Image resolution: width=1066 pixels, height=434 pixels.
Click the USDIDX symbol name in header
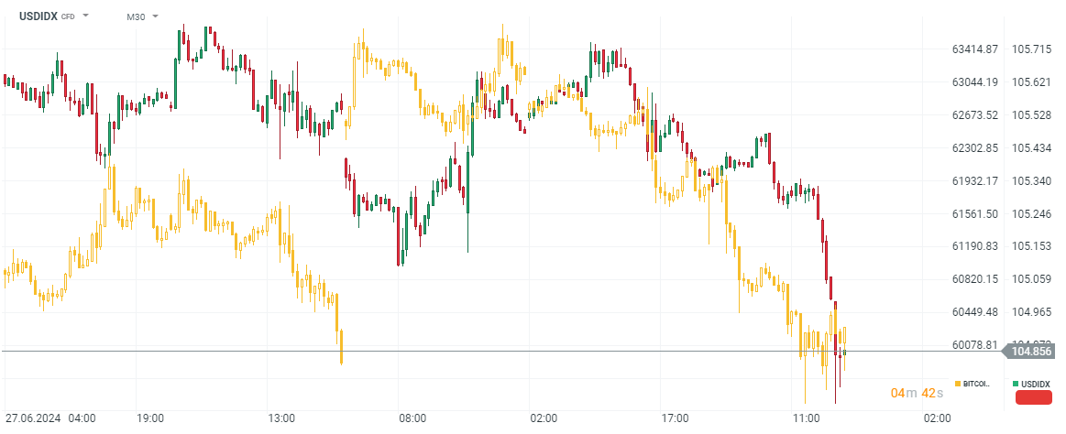click(38, 16)
